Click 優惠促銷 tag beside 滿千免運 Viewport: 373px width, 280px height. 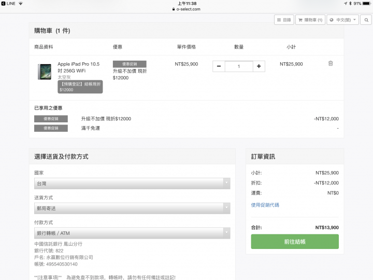point(51,128)
